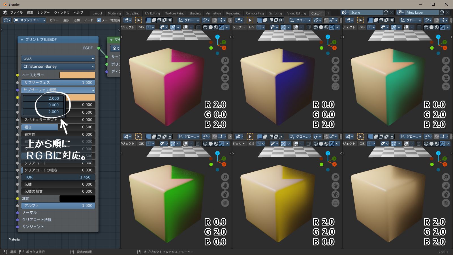Choose wireframe shading in magenta cube viewport
This screenshot has height=255, width=453.
click(x=205, y=27)
